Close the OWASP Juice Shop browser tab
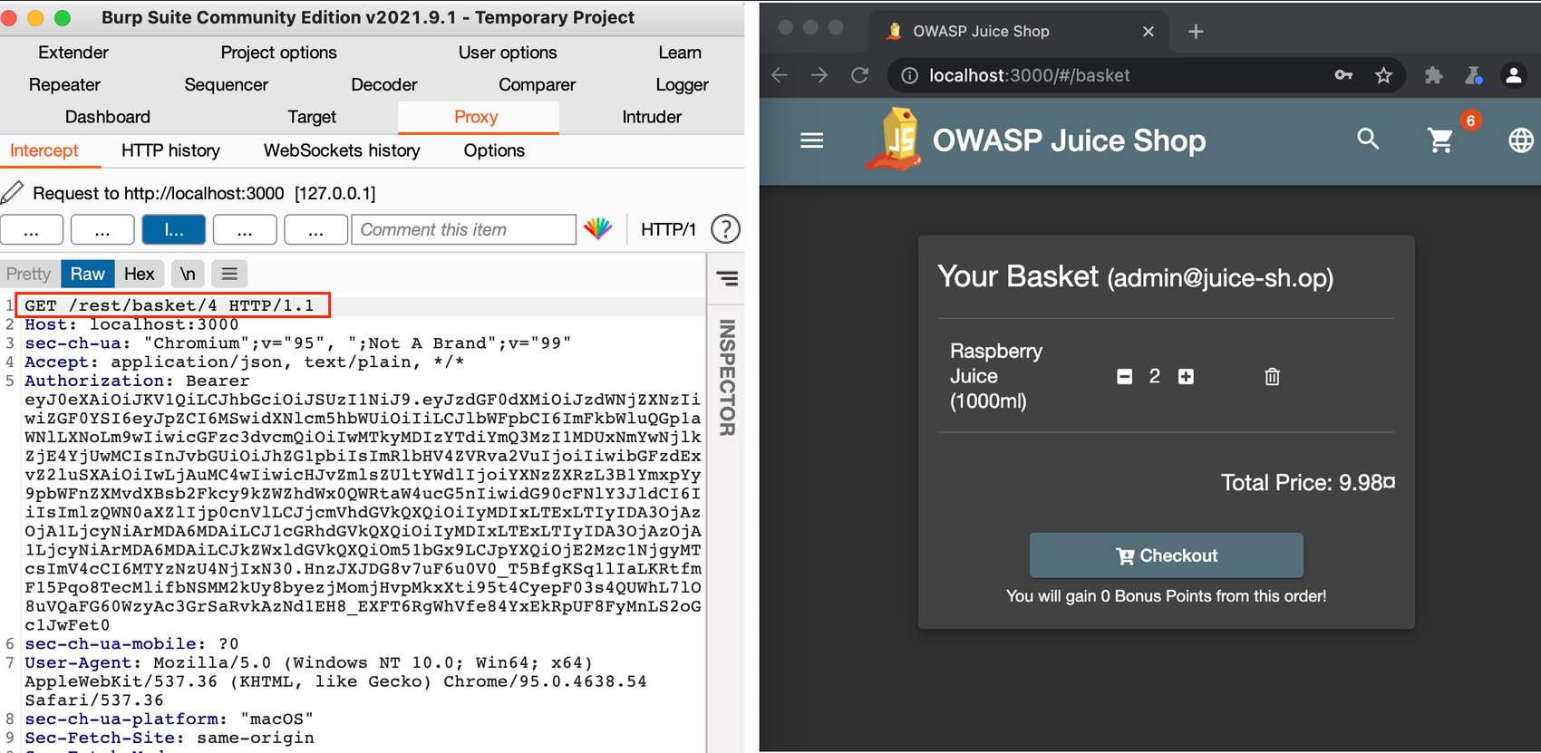This screenshot has height=753, width=1541. coord(1148,31)
